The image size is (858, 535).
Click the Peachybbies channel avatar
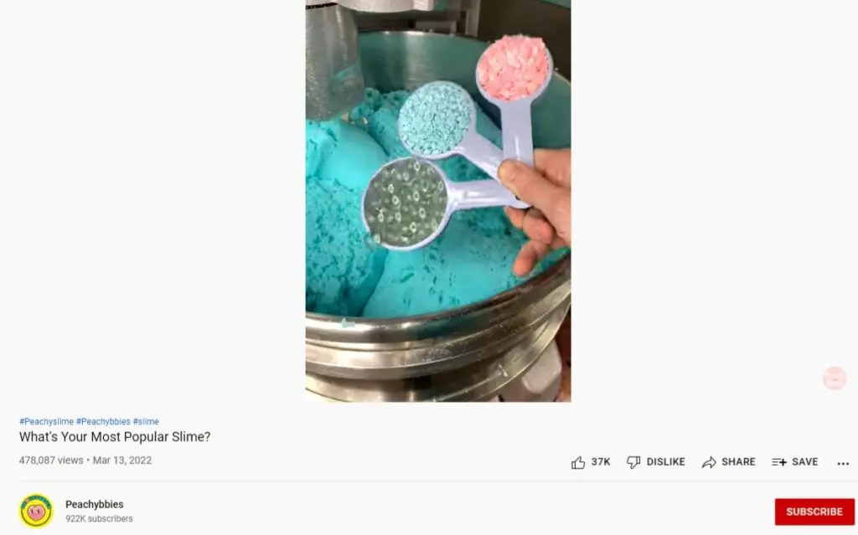pyautogui.click(x=36, y=511)
